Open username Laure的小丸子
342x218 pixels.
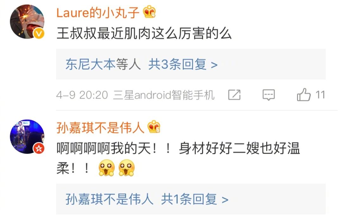click(98, 12)
